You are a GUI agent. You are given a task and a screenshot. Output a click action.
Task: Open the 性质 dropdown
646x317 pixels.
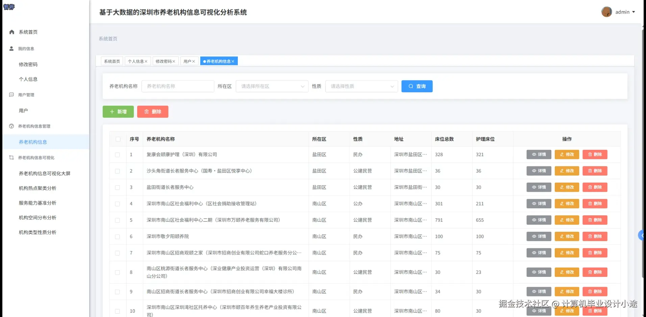[x=361, y=86]
